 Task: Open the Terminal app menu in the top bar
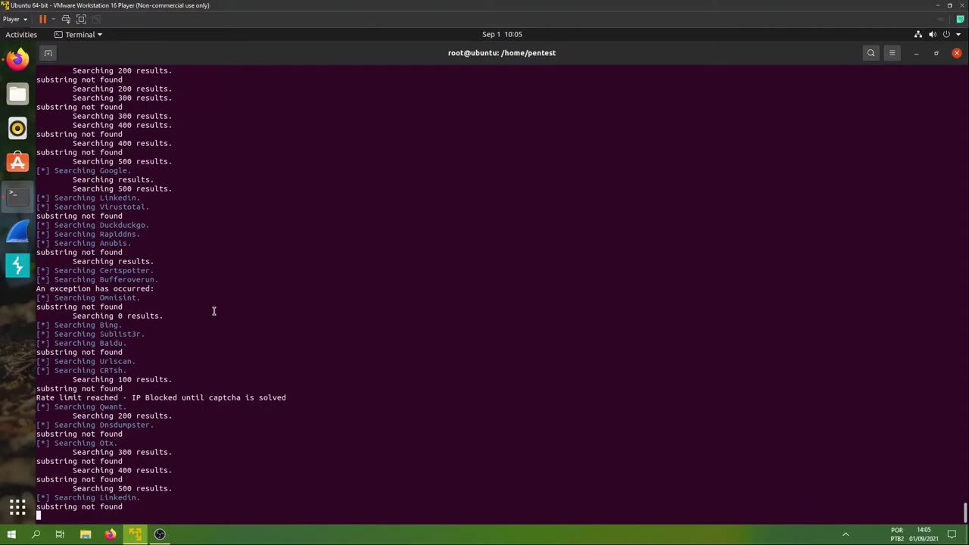click(x=79, y=34)
